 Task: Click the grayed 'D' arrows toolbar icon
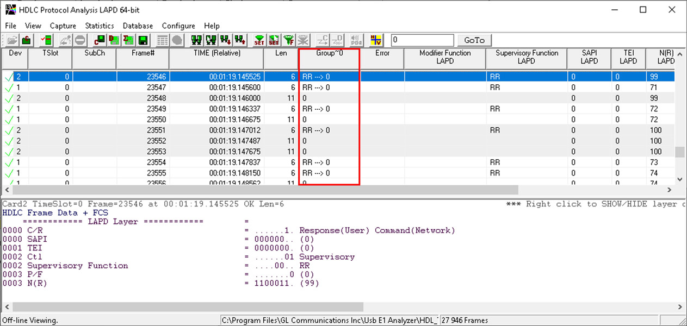point(338,40)
